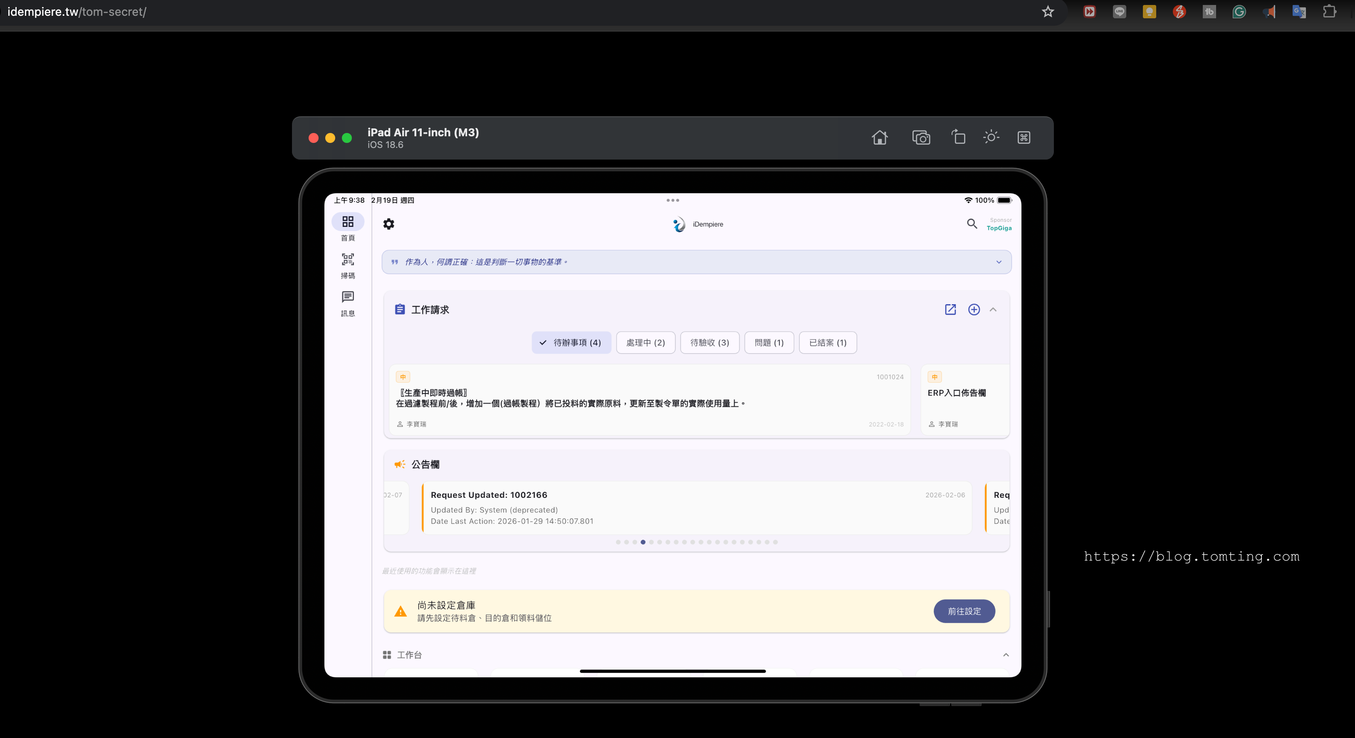Open work requests in external view
The height and width of the screenshot is (738, 1355).
click(950, 310)
